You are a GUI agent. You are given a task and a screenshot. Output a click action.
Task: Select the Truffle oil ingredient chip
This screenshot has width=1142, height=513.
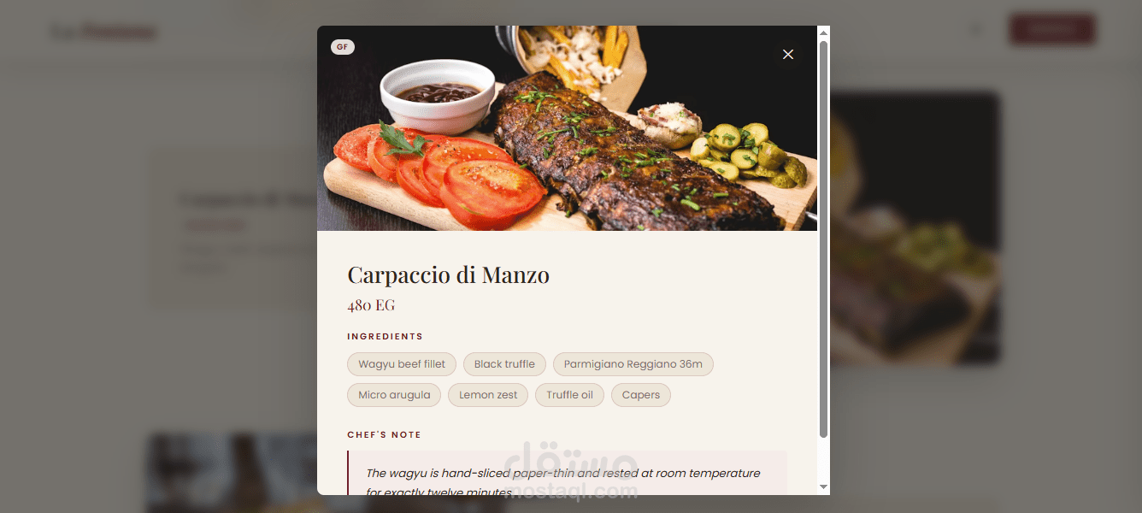pyautogui.click(x=570, y=395)
